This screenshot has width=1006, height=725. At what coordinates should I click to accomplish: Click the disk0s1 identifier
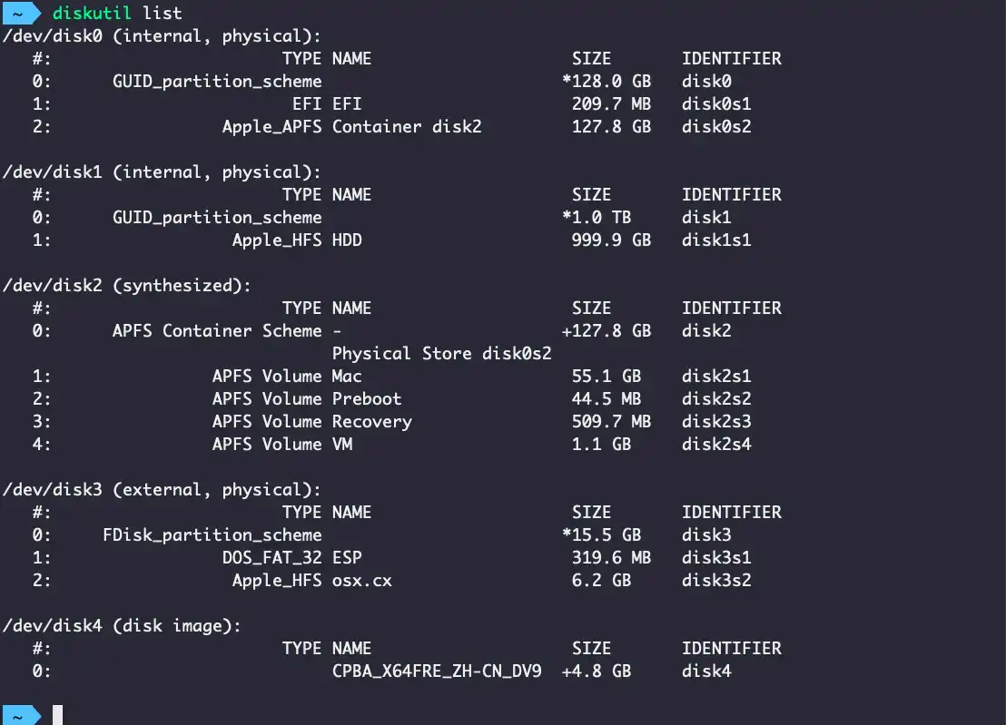tap(716, 104)
